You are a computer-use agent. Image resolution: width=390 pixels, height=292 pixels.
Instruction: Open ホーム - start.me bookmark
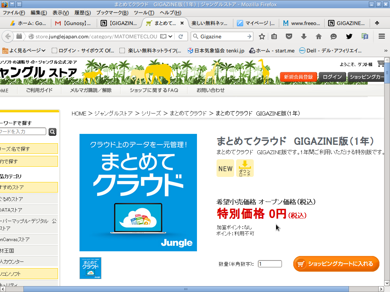pos(272,51)
